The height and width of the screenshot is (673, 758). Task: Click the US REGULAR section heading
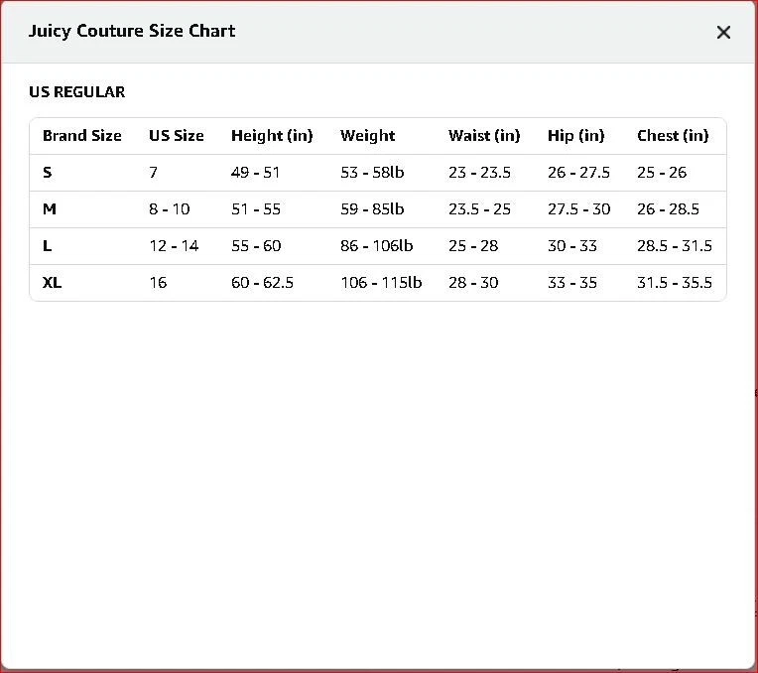pos(77,92)
